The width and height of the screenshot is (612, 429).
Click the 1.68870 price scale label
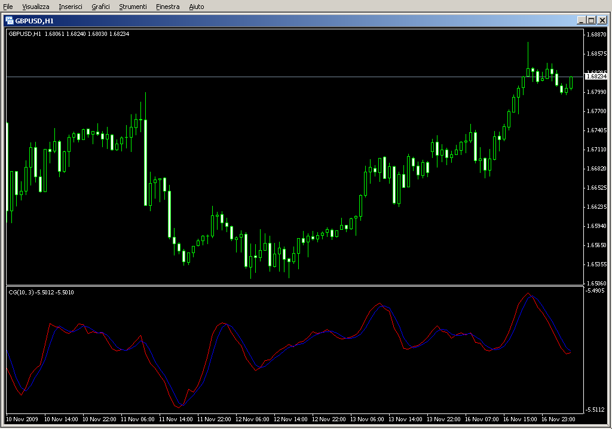(x=596, y=34)
